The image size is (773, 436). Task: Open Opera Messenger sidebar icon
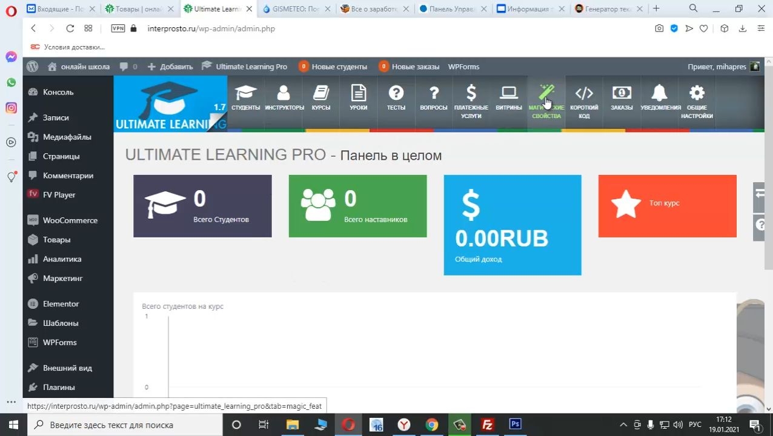pos(11,57)
